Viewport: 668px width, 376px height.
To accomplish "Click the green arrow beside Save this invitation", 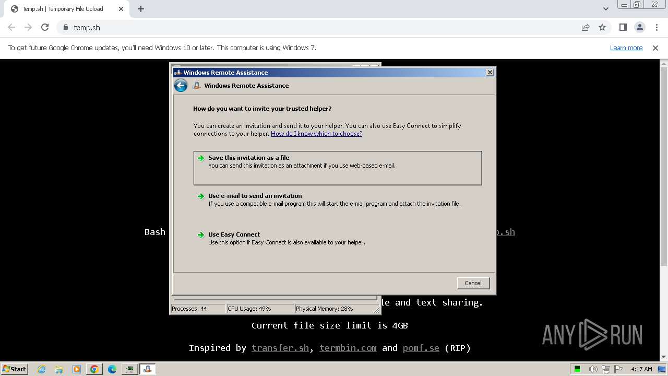I will tap(201, 158).
